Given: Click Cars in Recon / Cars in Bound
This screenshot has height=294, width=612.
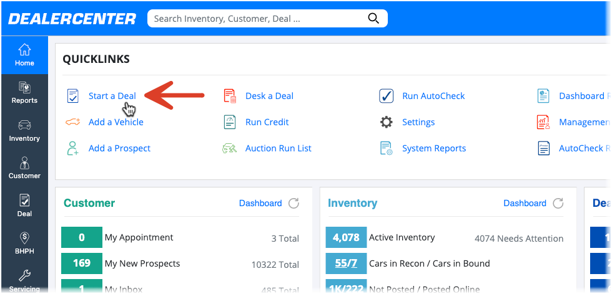Looking at the screenshot, I should point(430,263).
